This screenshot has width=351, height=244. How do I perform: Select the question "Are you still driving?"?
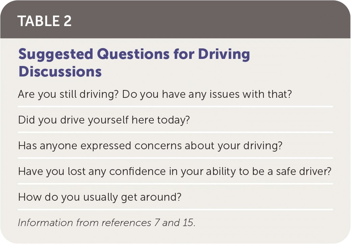pyautogui.click(x=69, y=94)
